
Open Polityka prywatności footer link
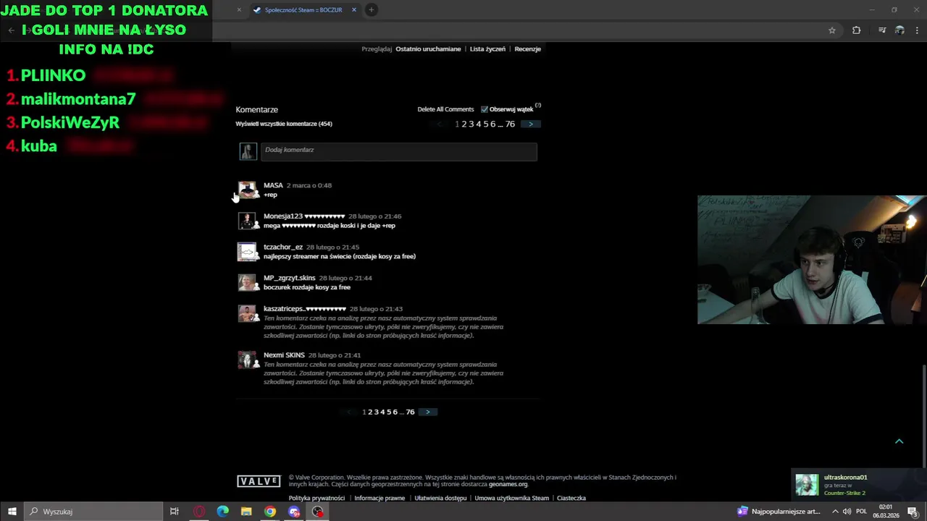pos(316,498)
